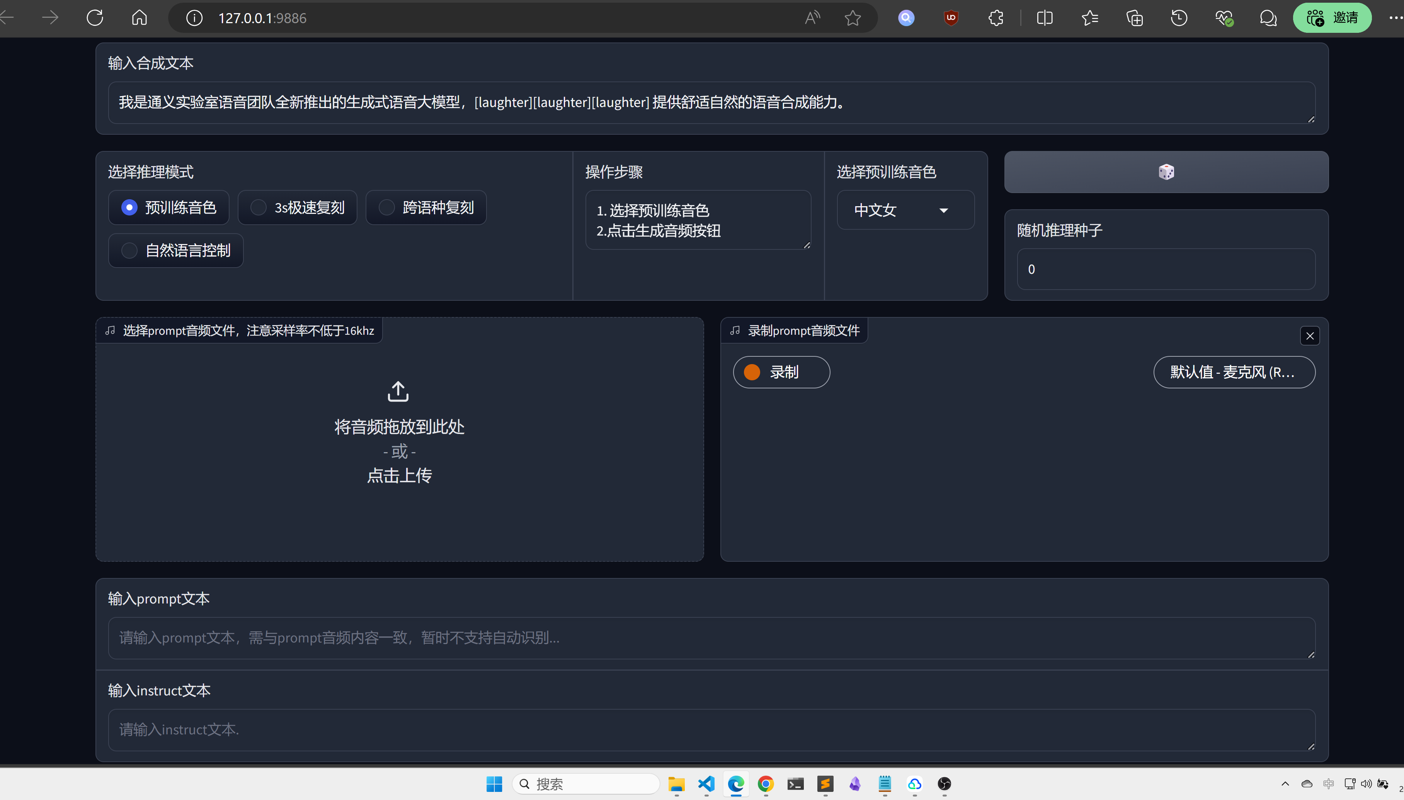
Task: Close the prompt audio recording panel
Action: 1309,336
